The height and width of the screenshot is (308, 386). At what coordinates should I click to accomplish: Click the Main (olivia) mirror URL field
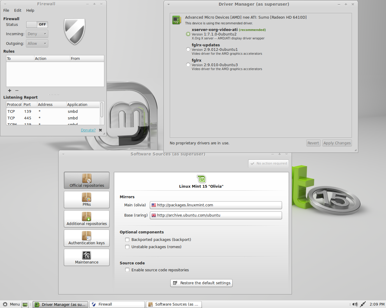point(216,205)
